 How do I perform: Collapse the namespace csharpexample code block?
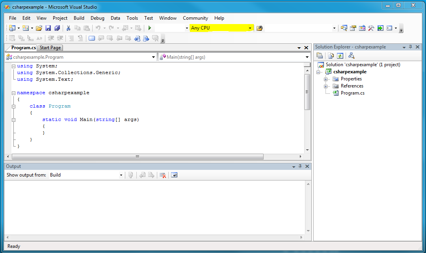tap(13, 93)
